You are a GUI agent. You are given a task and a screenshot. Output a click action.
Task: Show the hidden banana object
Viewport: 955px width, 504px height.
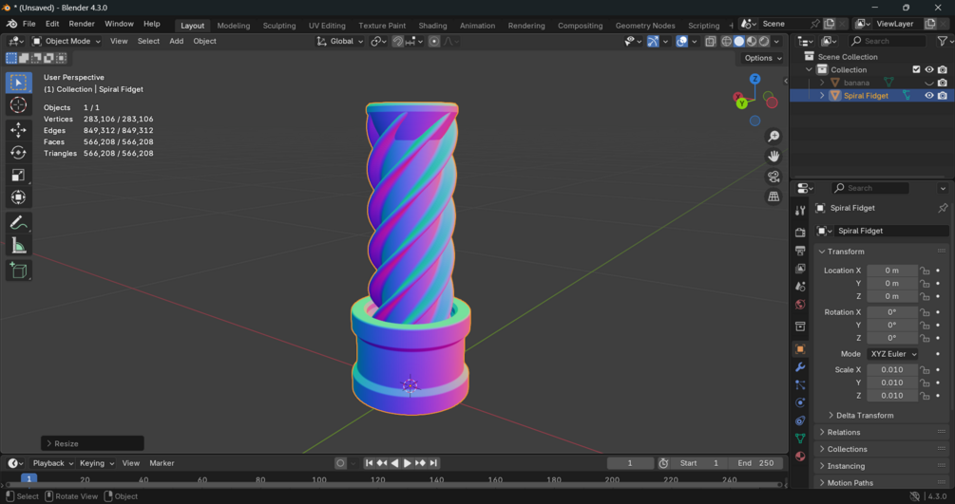tap(928, 83)
